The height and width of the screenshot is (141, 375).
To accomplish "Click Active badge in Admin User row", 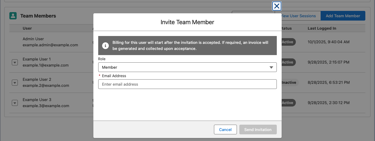I will pyautogui.click(x=288, y=42).
